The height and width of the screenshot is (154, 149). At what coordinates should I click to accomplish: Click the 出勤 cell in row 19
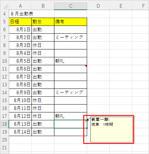coord(43,132)
